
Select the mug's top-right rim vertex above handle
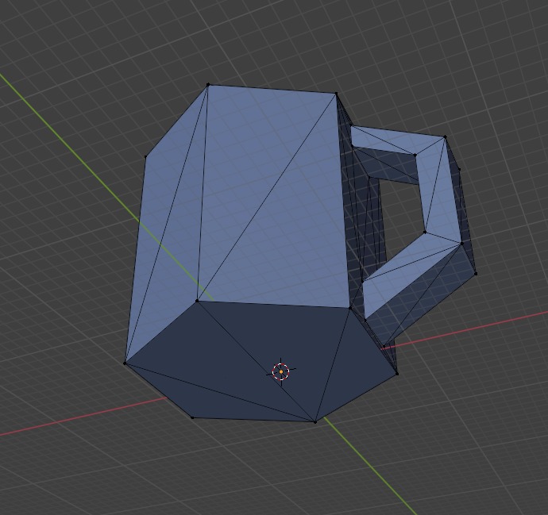[x=336, y=94]
